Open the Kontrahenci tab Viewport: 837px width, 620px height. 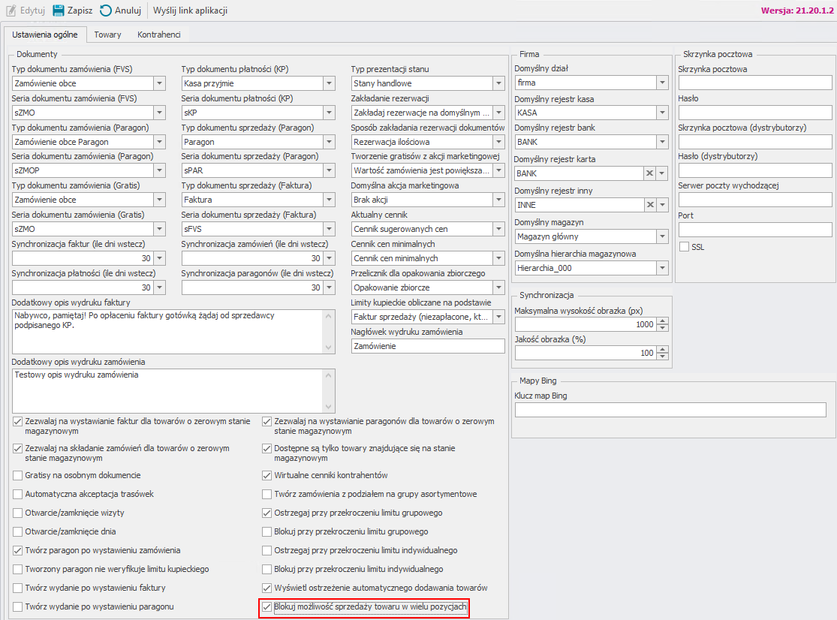158,35
